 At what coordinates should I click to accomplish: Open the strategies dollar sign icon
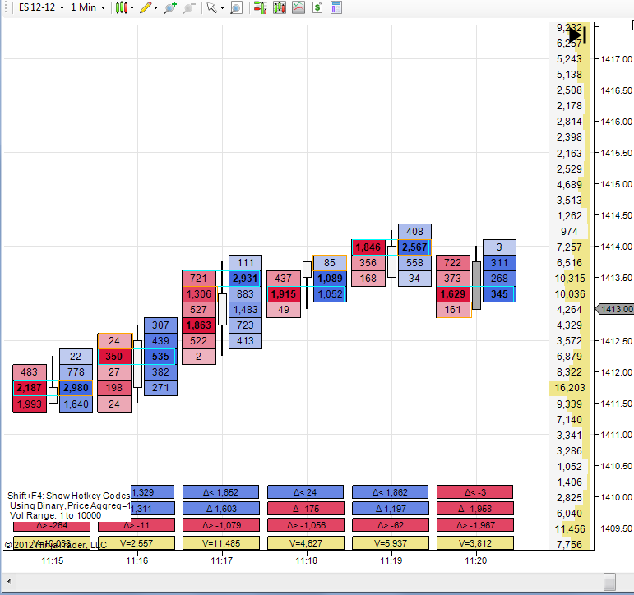(317, 7)
